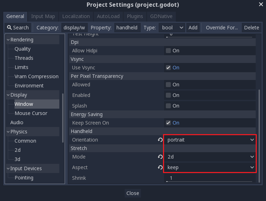Viewport: 266px width, 201px height.
Task: Open the AutoLoad tab
Action: (x=108, y=16)
